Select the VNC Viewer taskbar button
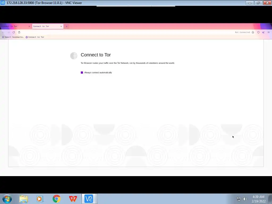This screenshot has width=272, height=204. pyautogui.click(x=89, y=199)
